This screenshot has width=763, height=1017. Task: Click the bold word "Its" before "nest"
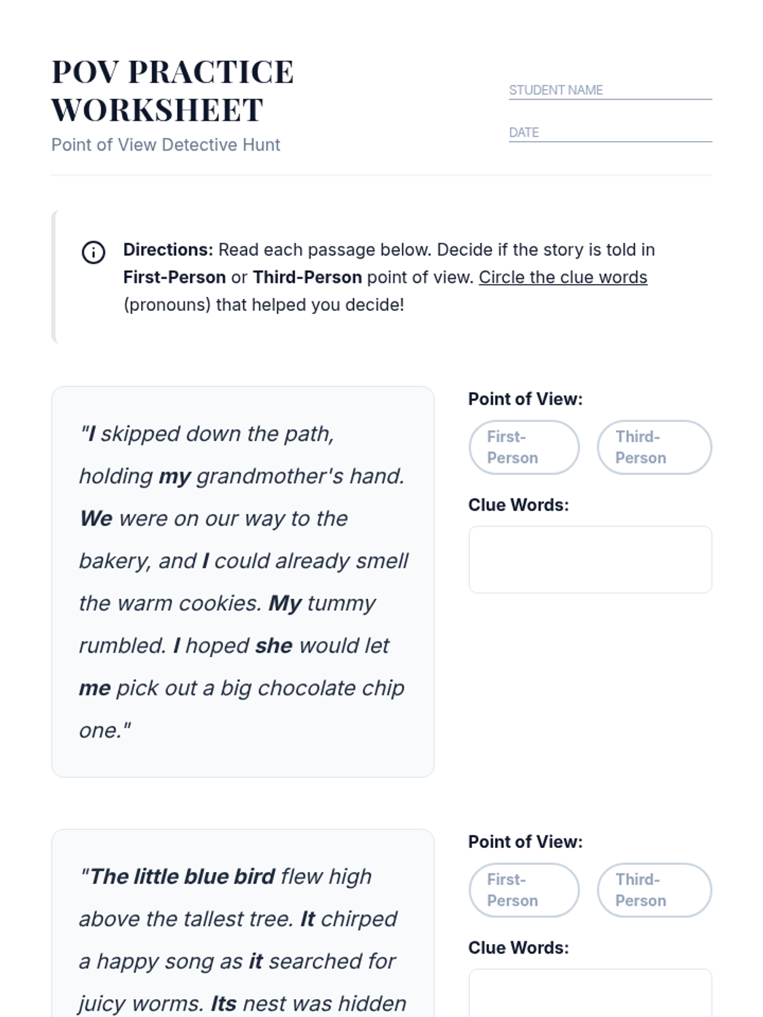[223, 1004]
